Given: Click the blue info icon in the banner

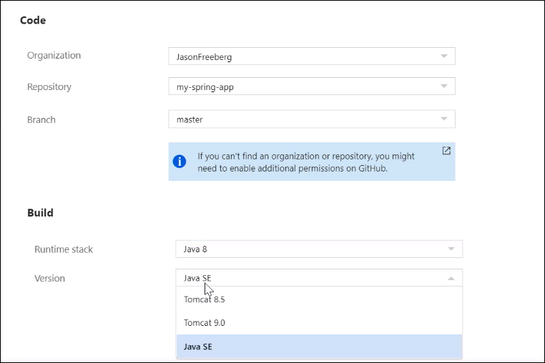Looking at the screenshot, I should click(x=180, y=161).
